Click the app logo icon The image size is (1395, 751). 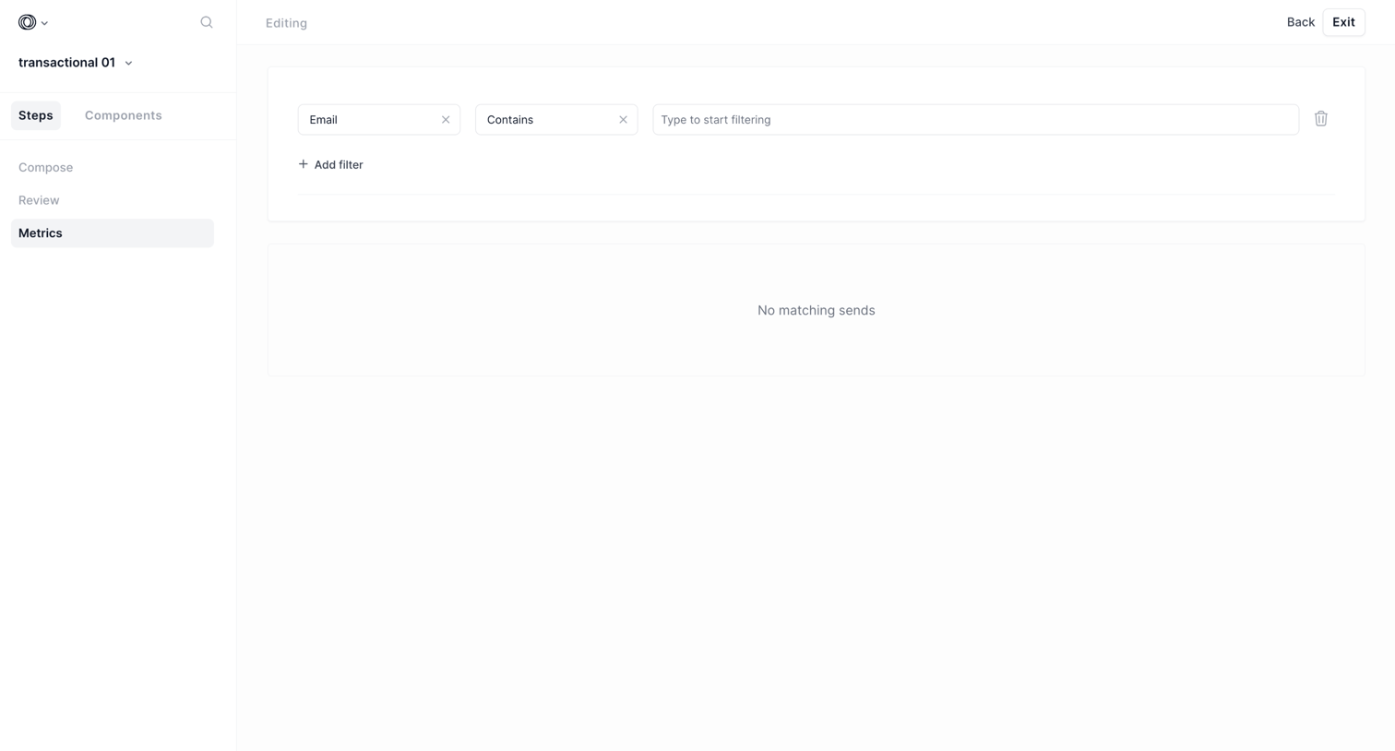(27, 22)
